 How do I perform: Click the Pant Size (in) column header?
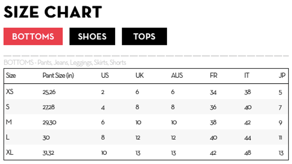click(58, 75)
